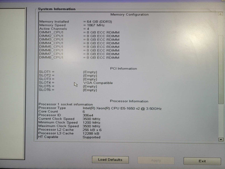The width and height of the screenshot is (225, 169).
Task: Click the vertical scrollbar thumb
Action: pos(221,69)
